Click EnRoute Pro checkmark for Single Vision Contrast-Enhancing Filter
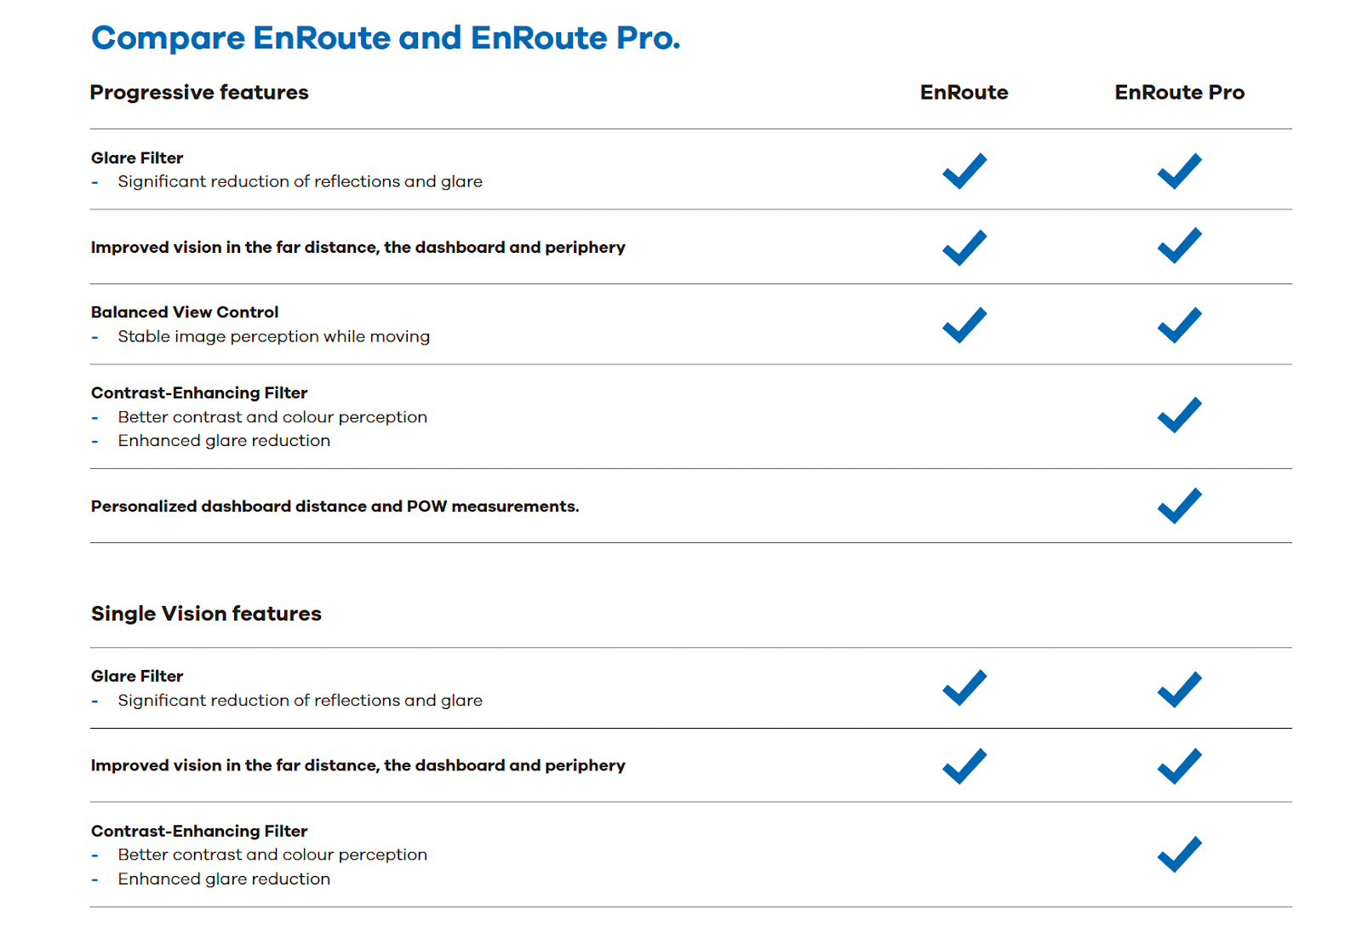 [x=1180, y=855]
